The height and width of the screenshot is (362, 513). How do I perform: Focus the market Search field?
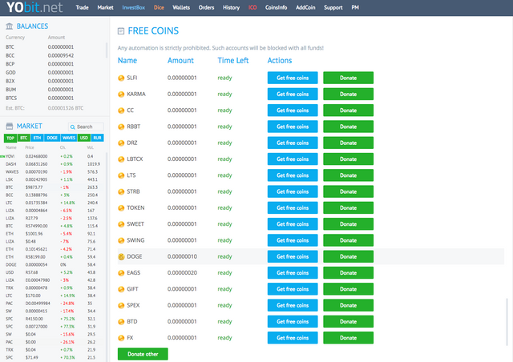86,127
